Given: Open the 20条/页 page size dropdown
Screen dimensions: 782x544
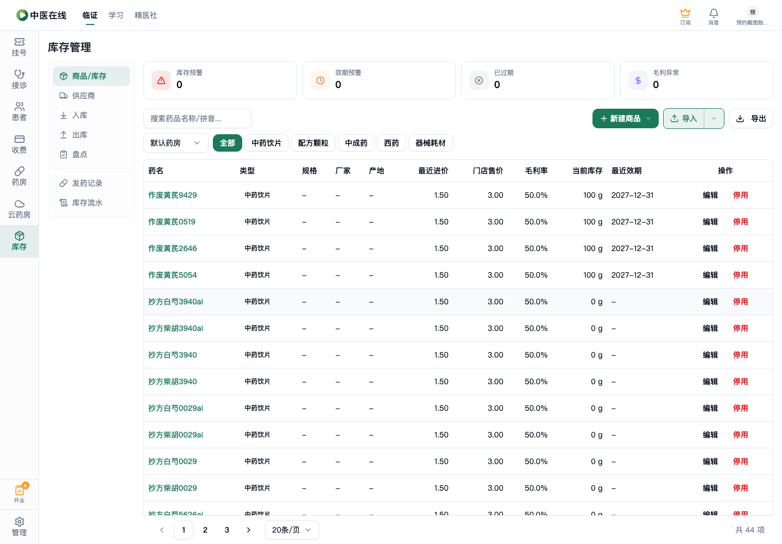Looking at the screenshot, I should (292, 530).
